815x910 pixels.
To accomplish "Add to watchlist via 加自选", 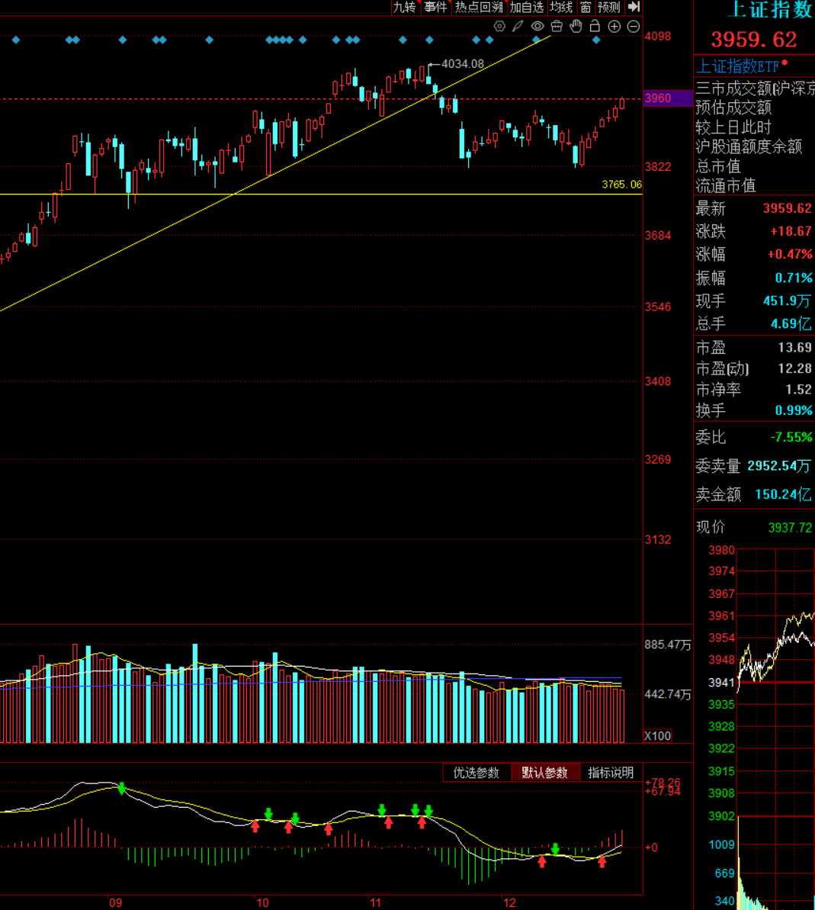I will (526, 7).
